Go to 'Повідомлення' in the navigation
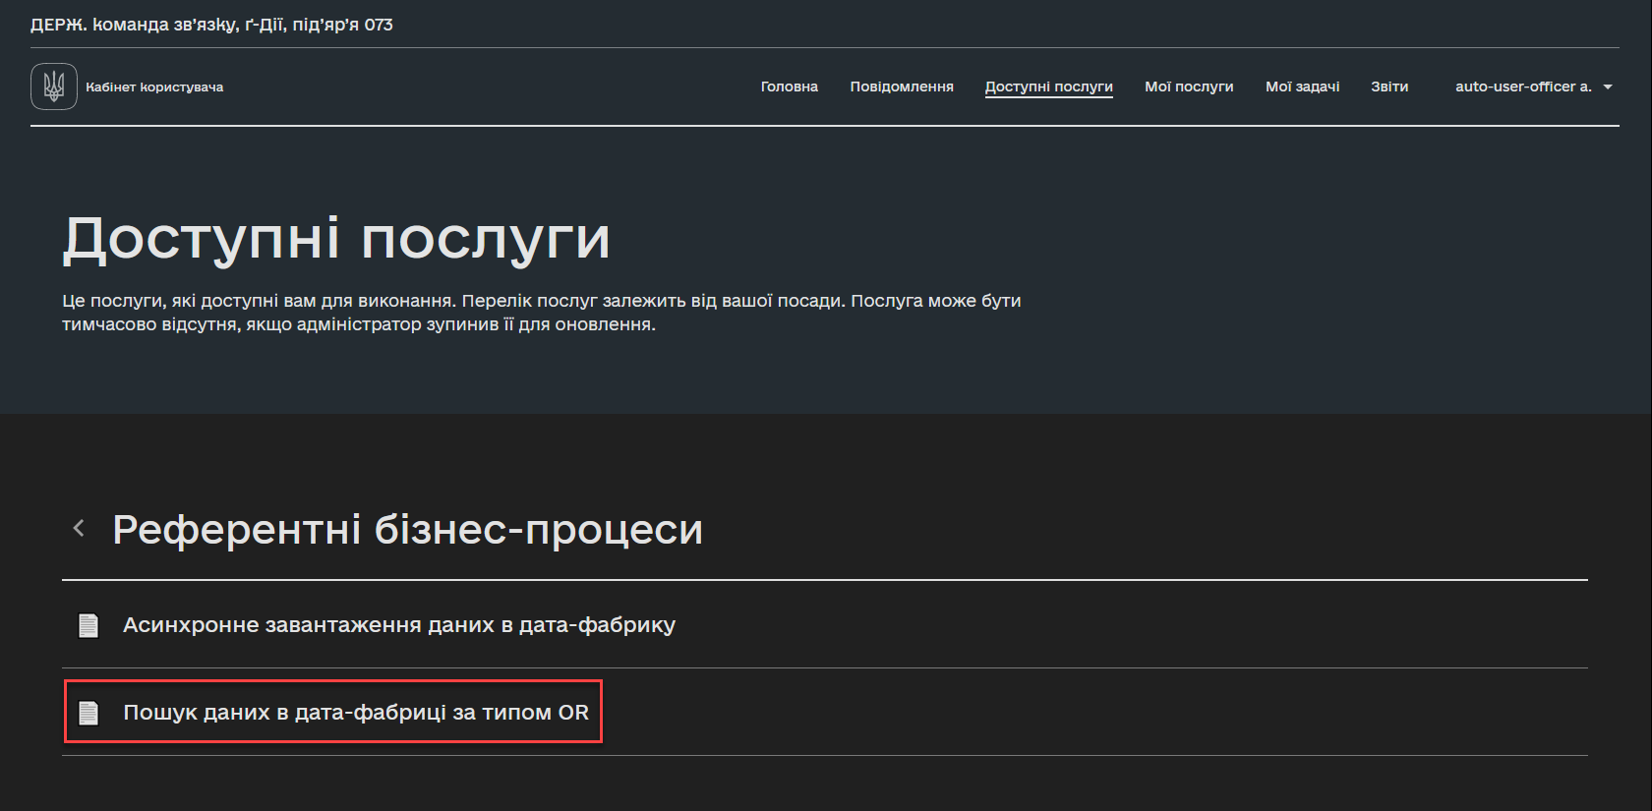The height and width of the screenshot is (811, 1652). coord(901,87)
